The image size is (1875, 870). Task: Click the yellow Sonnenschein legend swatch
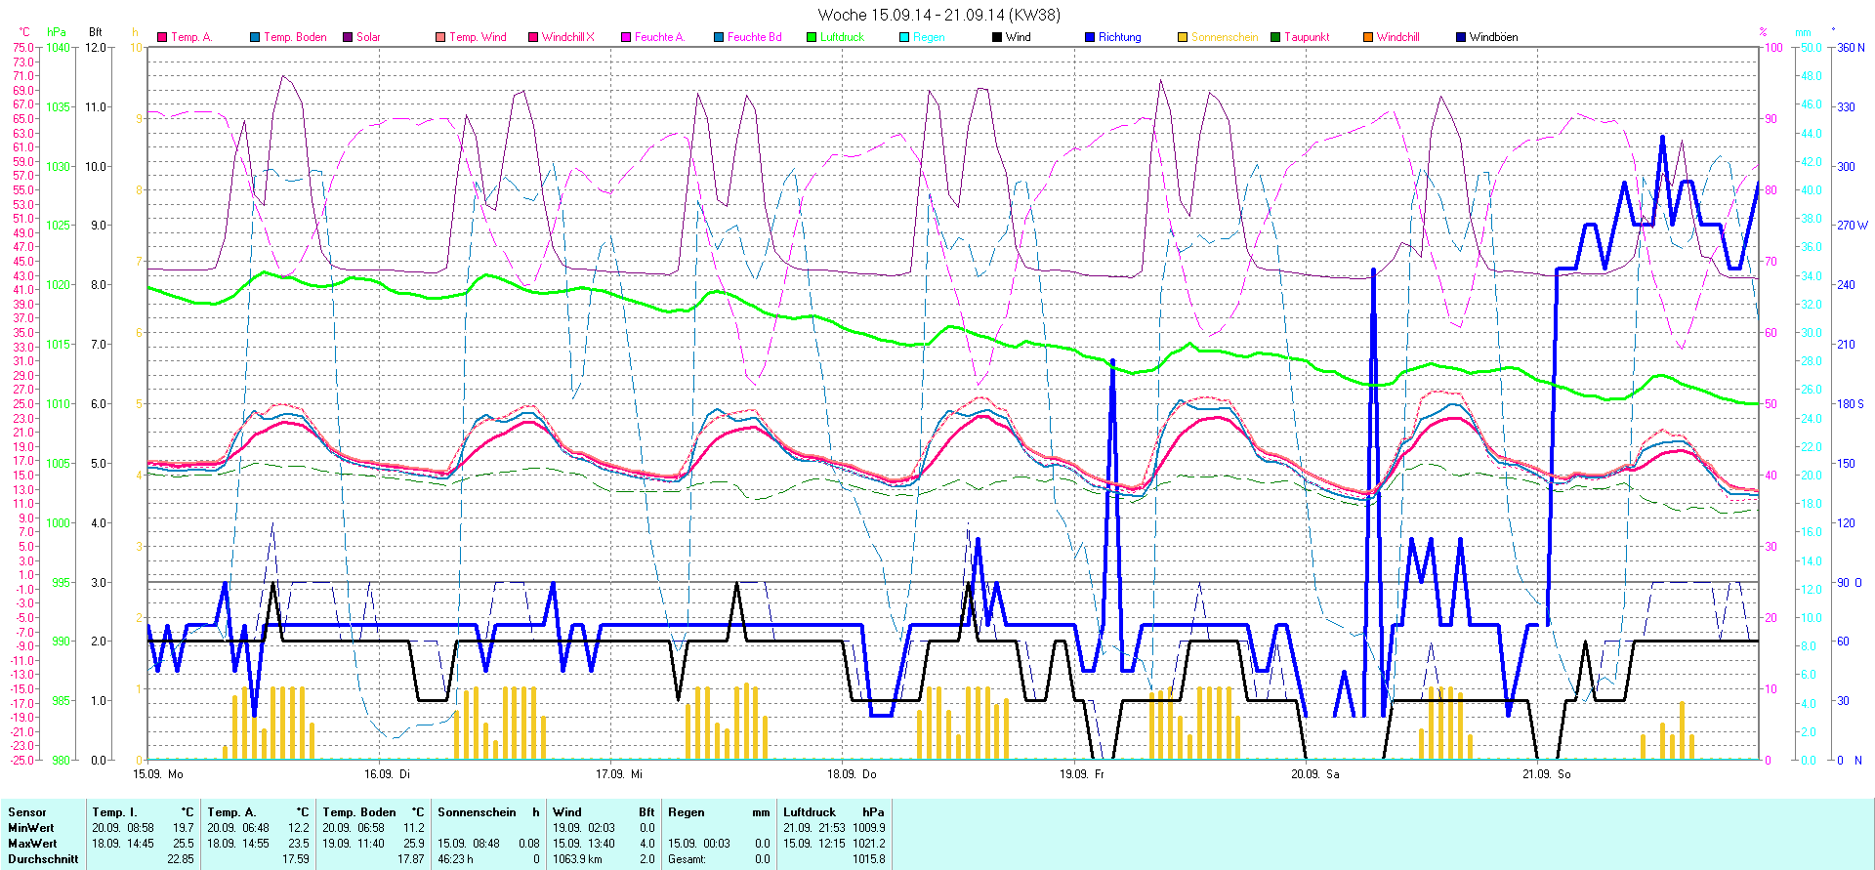click(x=1183, y=37)
